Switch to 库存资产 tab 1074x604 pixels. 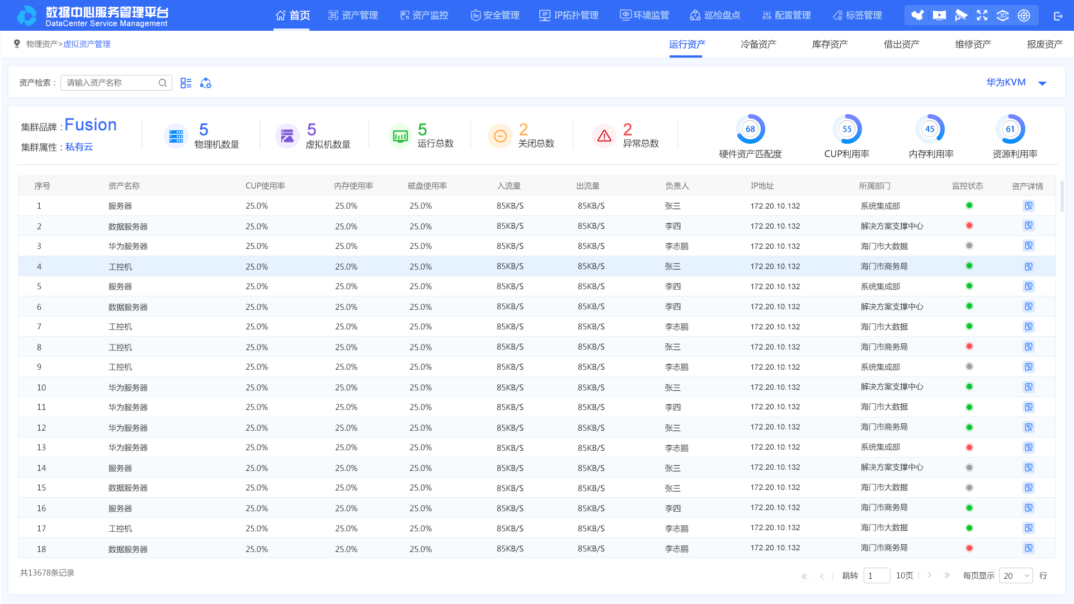(830, 44)
